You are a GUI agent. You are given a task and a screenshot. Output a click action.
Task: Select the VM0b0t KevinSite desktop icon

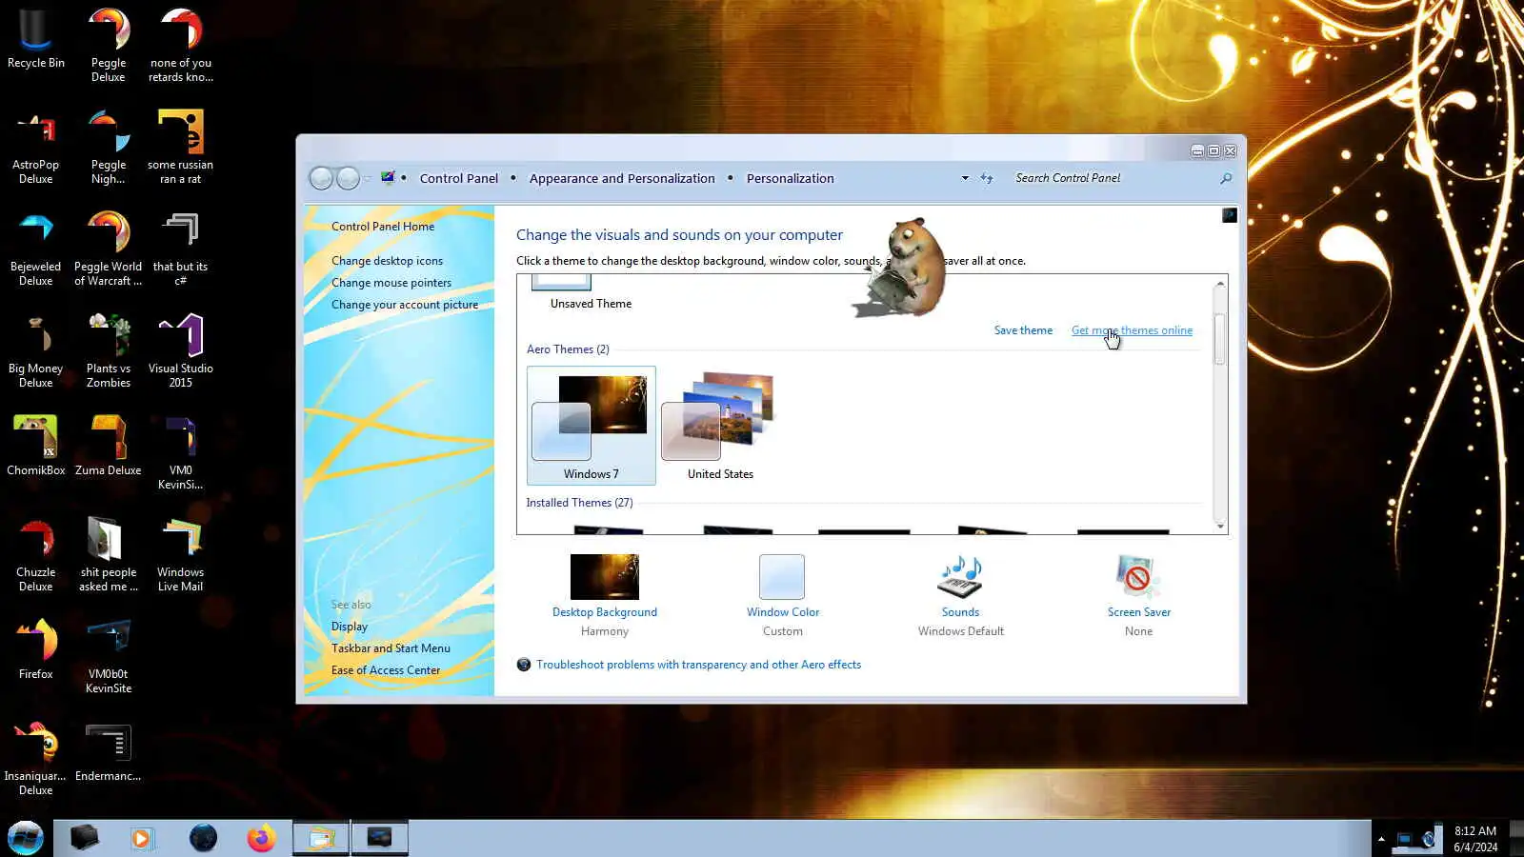109,657
